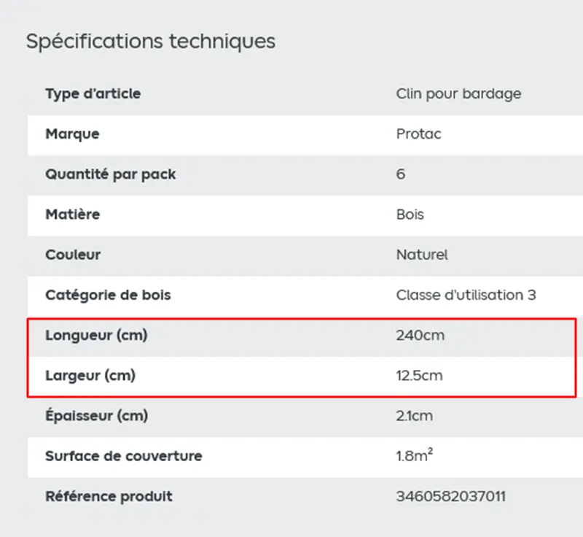Click the material value "Bois"
The image size is (583, 537).
pyautogui.click(x=410, y=215)
